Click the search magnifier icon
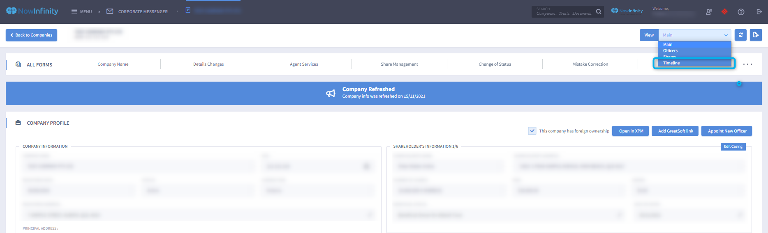The width and height of the screenshot is (768, 233). click(599, 11)
